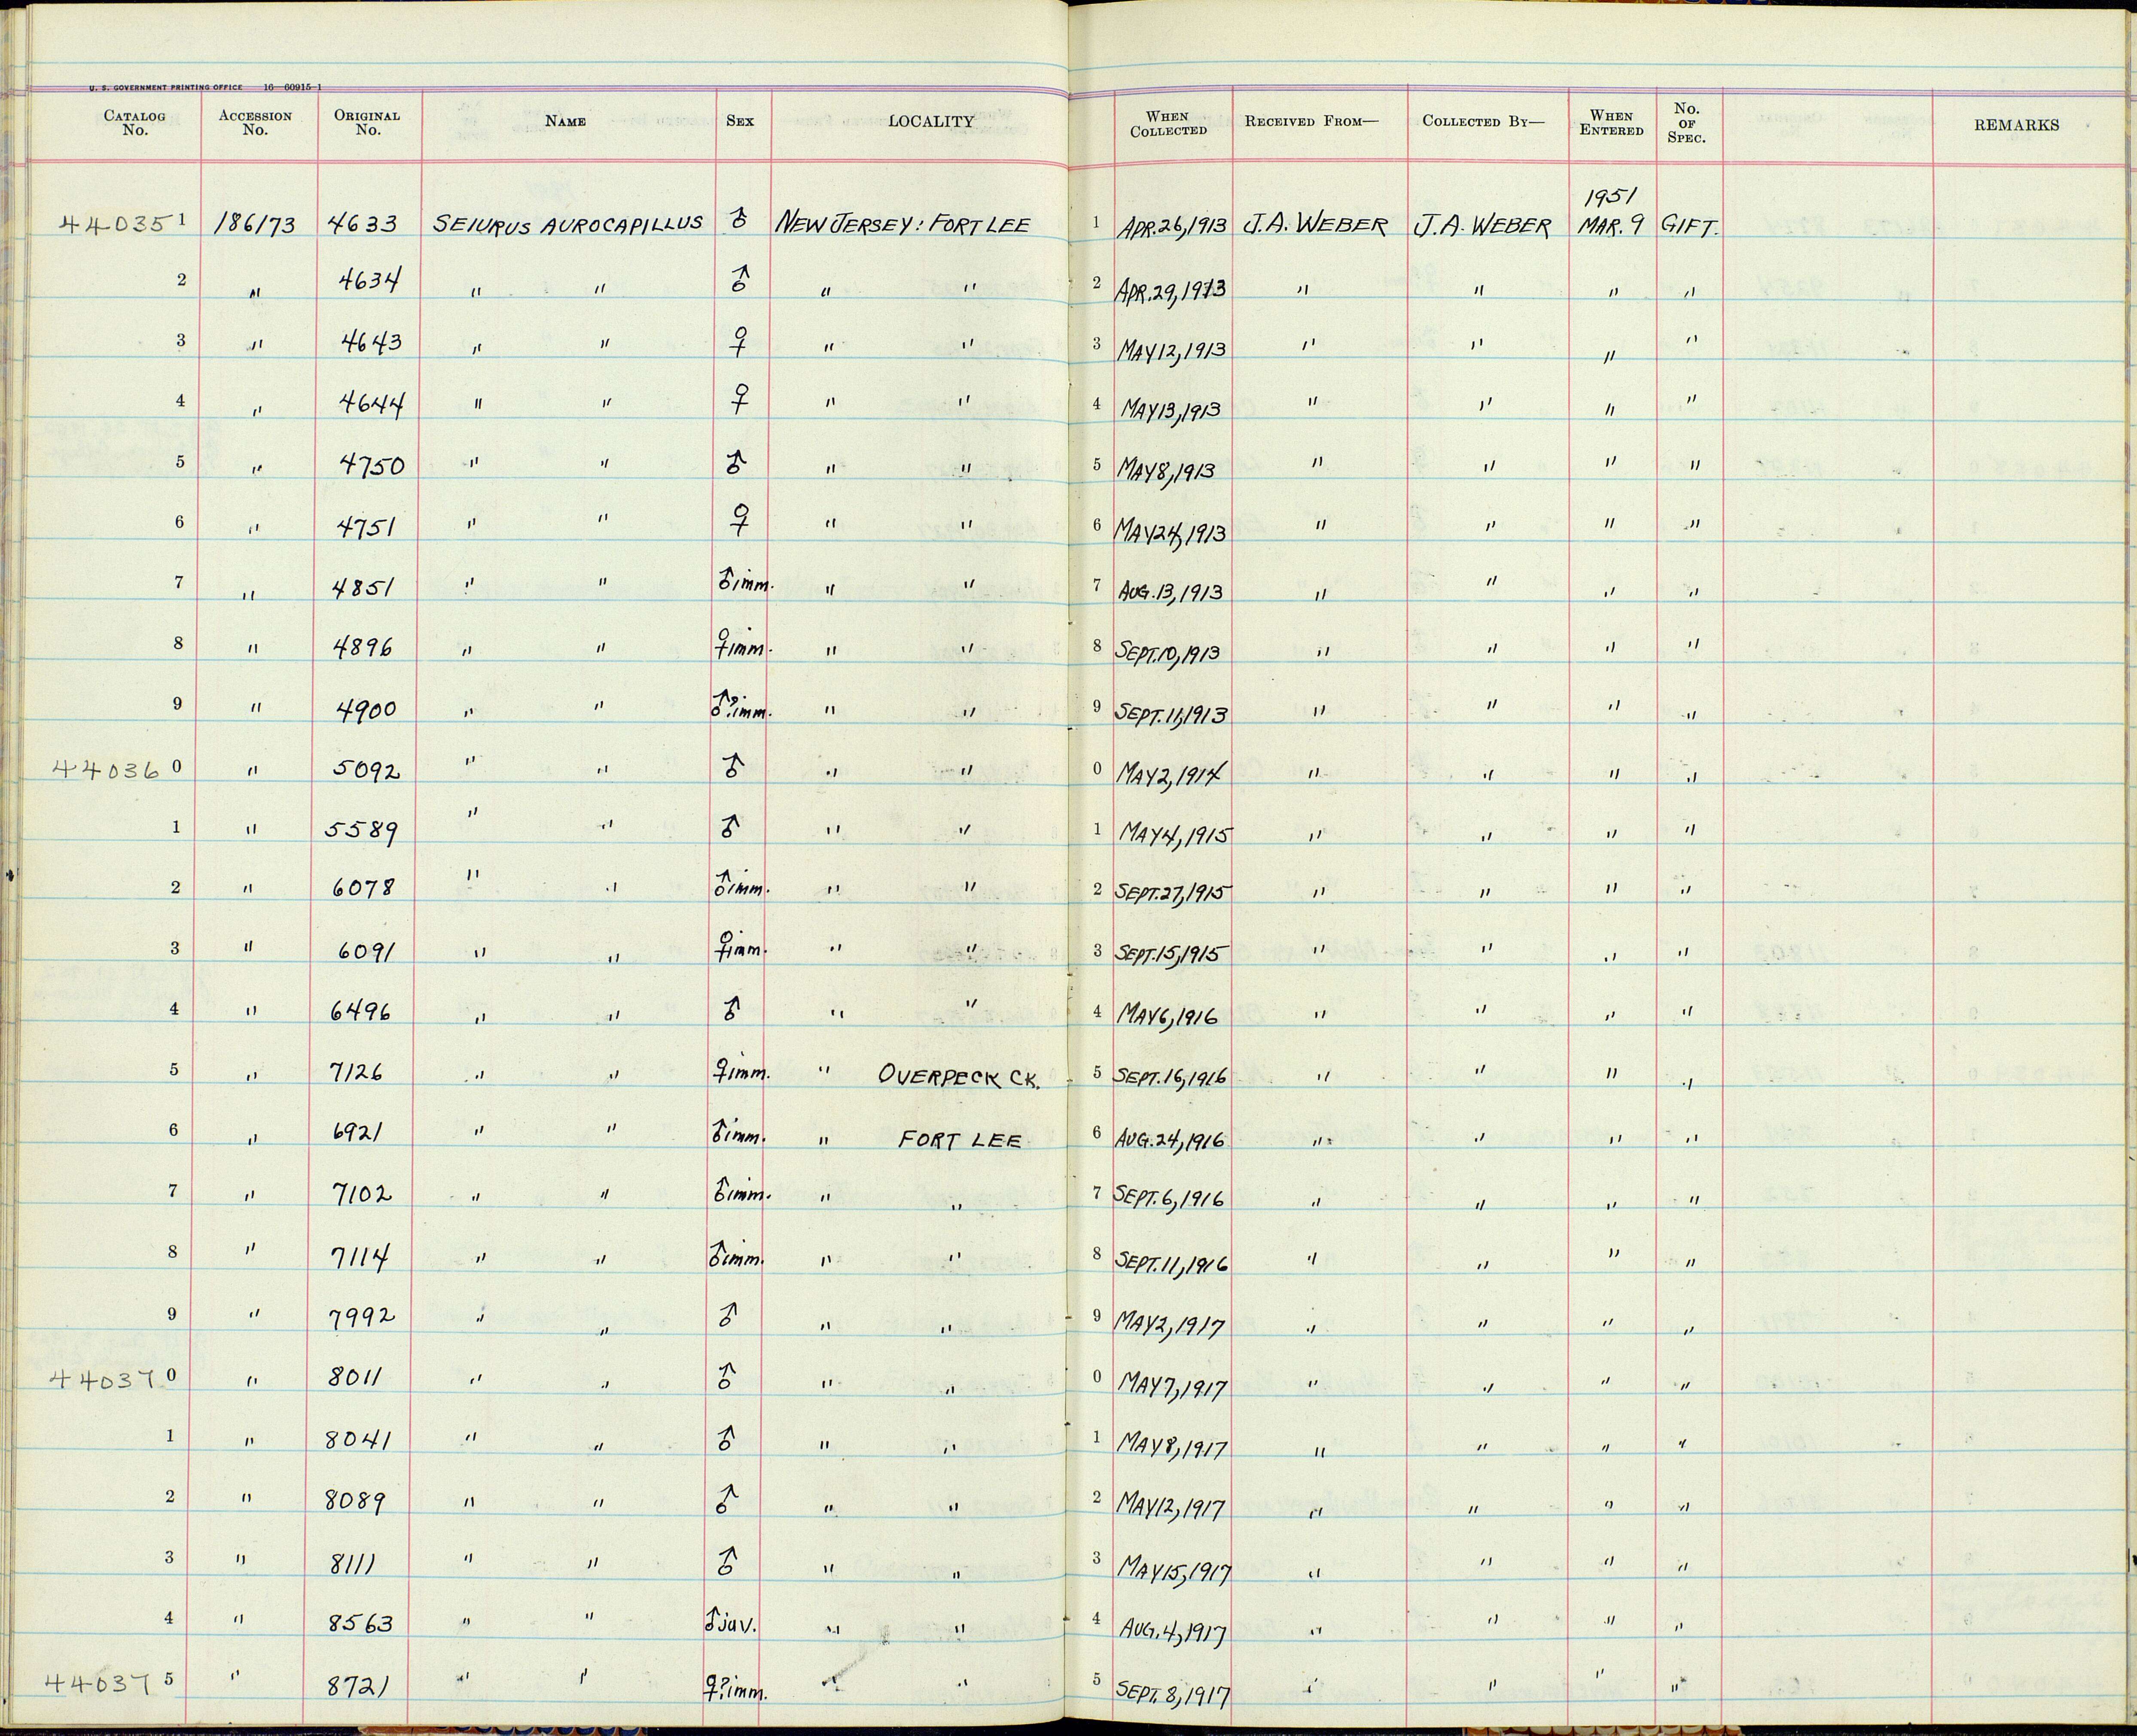Click original number 4900

click(365, 709)
